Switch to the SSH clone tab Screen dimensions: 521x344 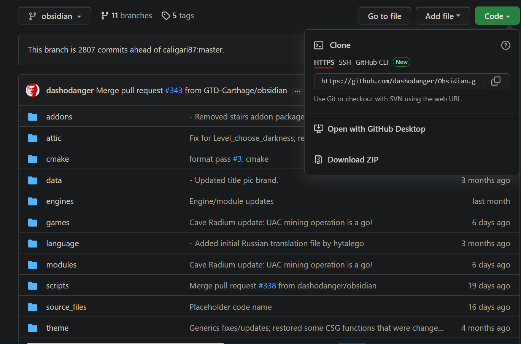pos(345,62)
